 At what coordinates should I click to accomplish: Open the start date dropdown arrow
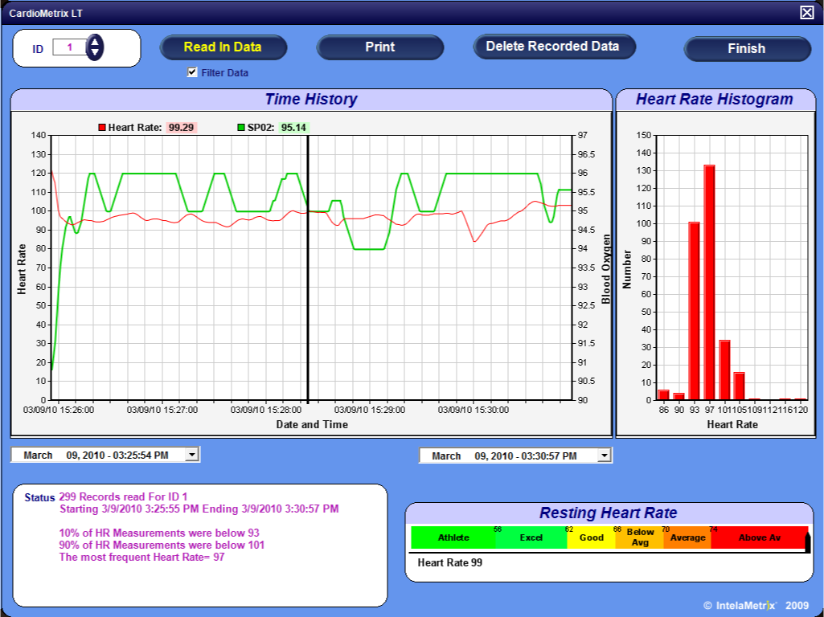pyautogui.click(x=192, y=455)
